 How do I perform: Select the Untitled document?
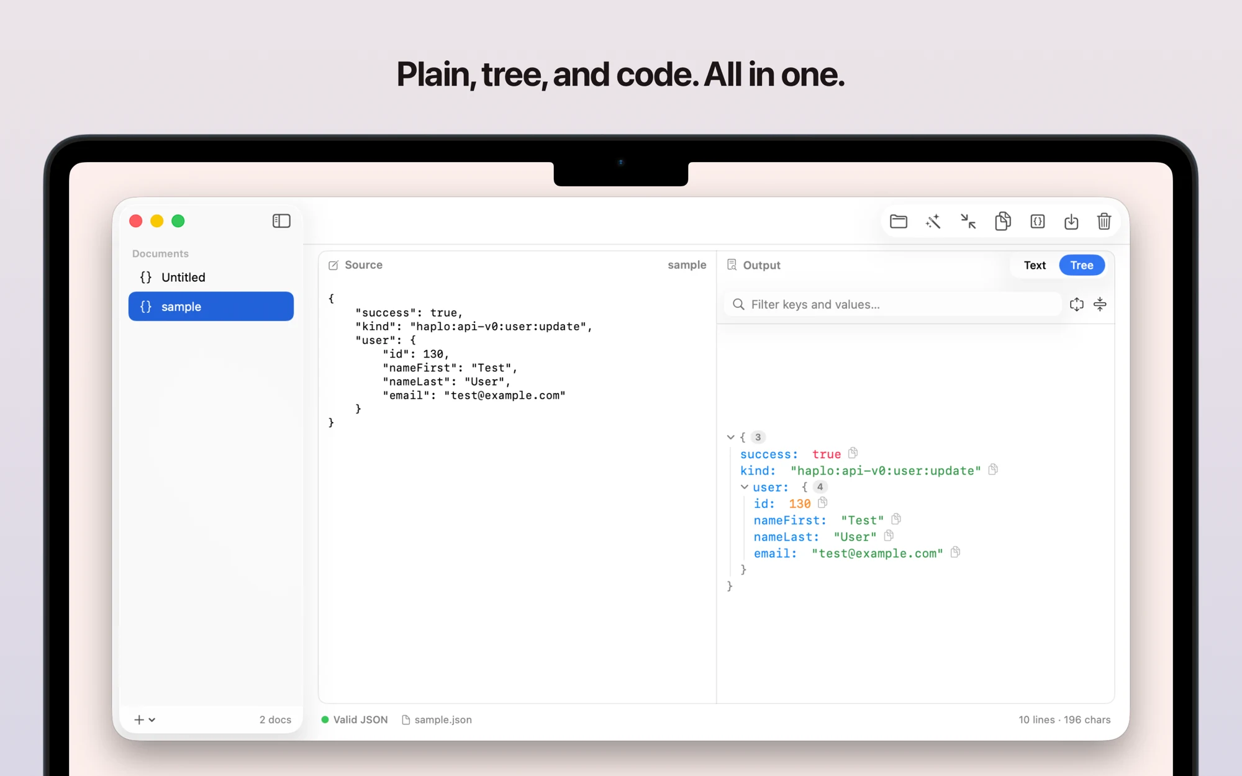pyautogui.click(x=211, y=277)
